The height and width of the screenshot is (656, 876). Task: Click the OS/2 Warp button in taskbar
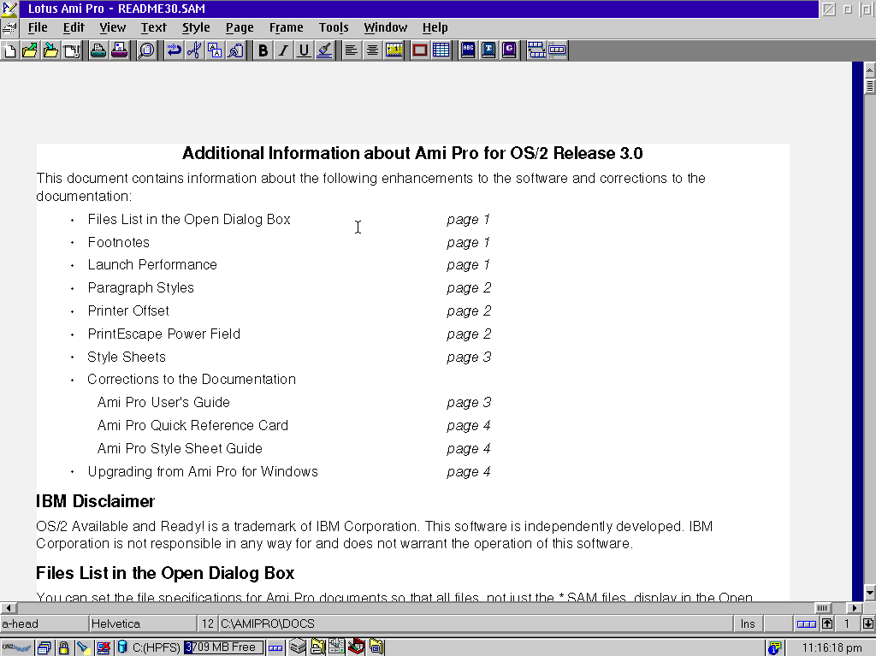[x=17, y=647]
